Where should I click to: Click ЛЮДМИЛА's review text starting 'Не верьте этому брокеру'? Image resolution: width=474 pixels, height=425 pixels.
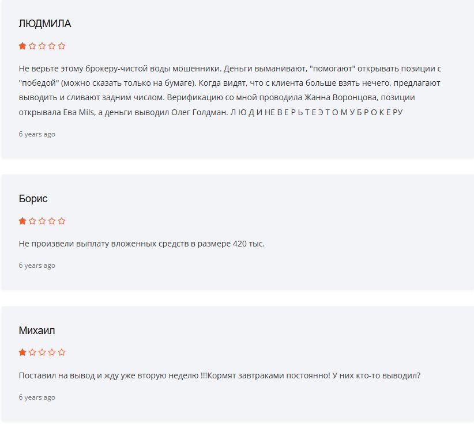click(x=230, y=90)
